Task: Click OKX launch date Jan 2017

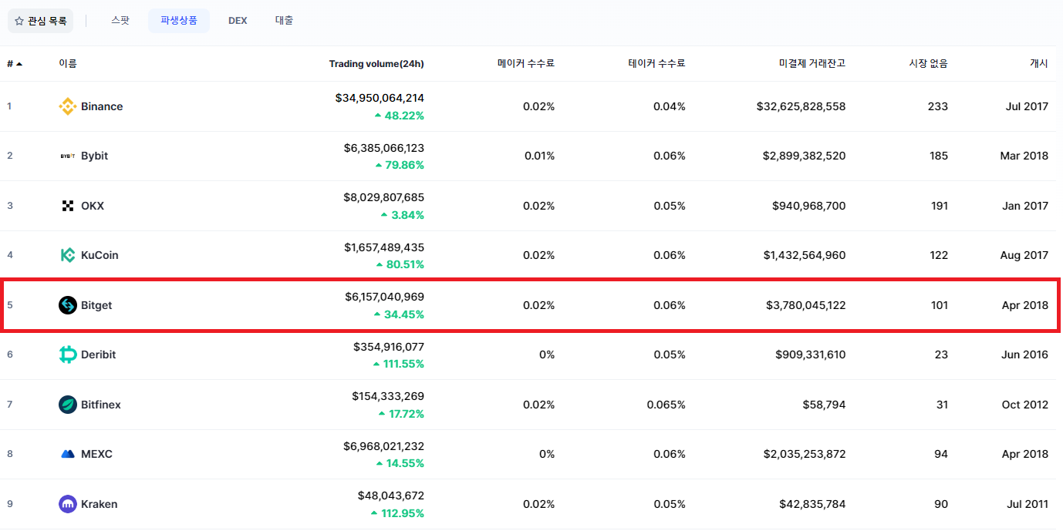Action: [1026, 206]
